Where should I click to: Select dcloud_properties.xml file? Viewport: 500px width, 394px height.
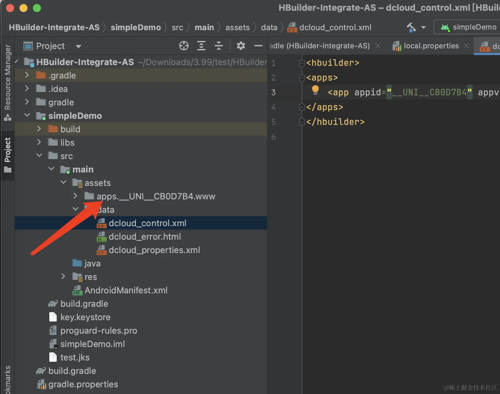point(141,250)
